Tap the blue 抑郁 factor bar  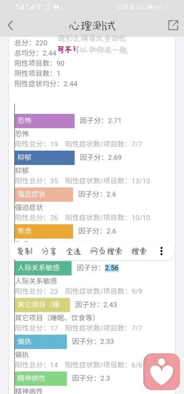click(44, 158)
